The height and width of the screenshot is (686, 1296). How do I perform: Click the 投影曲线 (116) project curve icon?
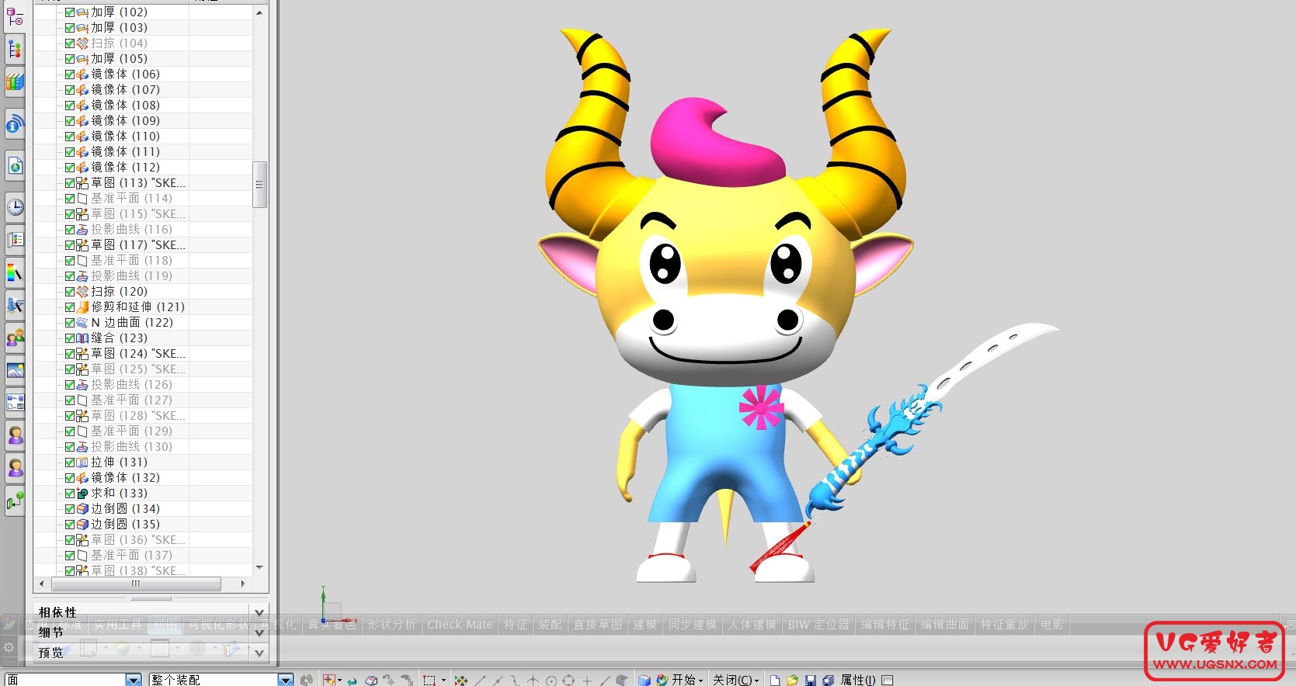tap(82, 230)
